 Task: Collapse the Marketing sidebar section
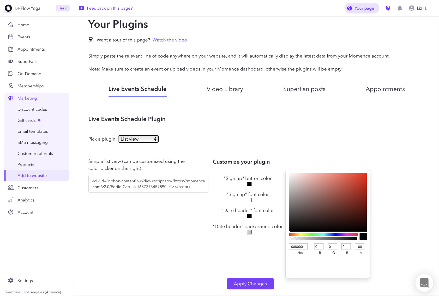point(27,98)
